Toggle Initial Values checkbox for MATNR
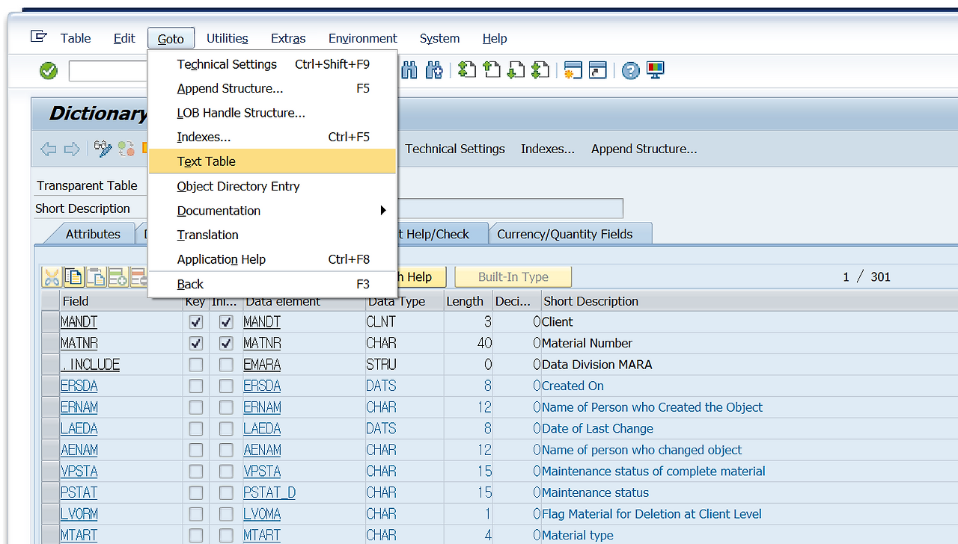The image size is (958, 544). coord(226,344)
